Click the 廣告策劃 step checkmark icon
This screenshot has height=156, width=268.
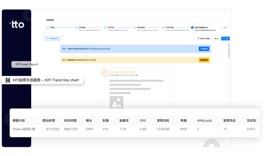click(x=76, y=27)
